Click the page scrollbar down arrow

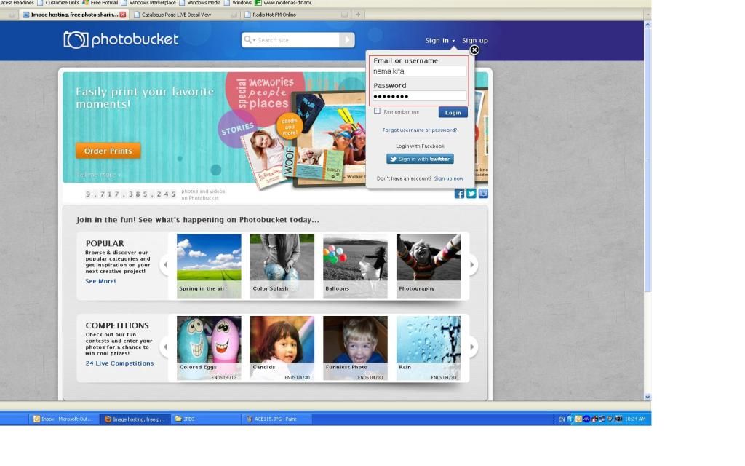(x=647, y=397)
